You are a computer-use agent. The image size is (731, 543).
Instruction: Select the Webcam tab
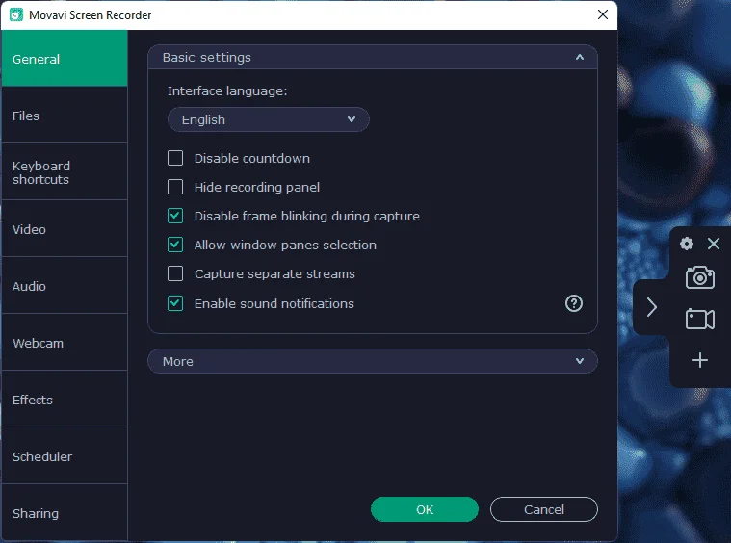(x=65, y=343)
